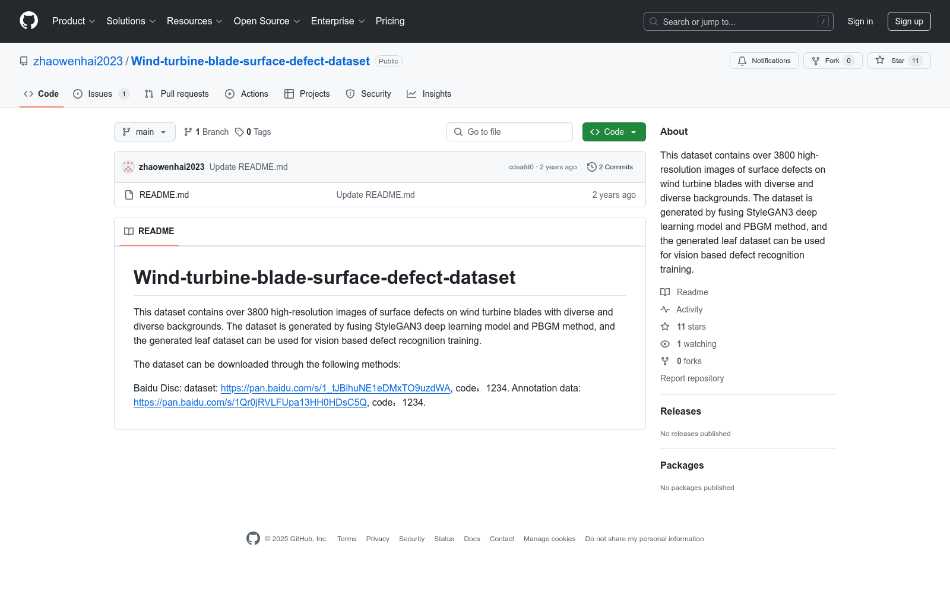This screenshot has width=950, height=594.
Task: Click the Pricing link in header
Action: pyautogui.click(x=390, y=21)
